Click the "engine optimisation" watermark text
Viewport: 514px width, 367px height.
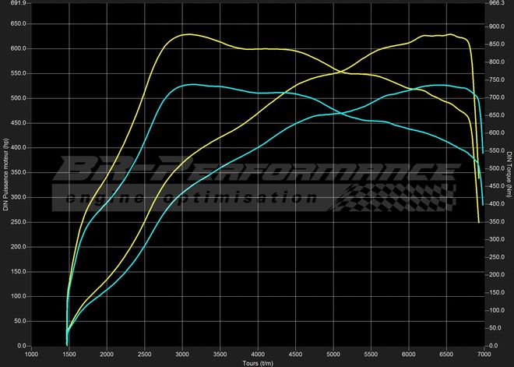click(187, 198)
